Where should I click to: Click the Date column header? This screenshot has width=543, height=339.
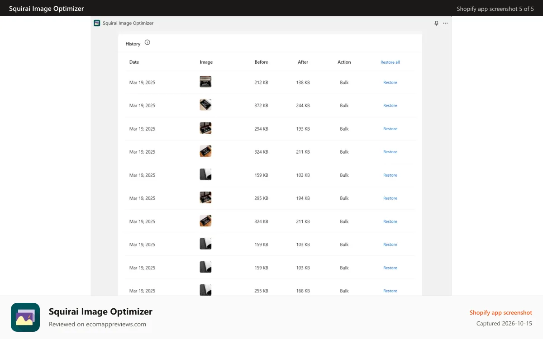click(x=134, y=62)
